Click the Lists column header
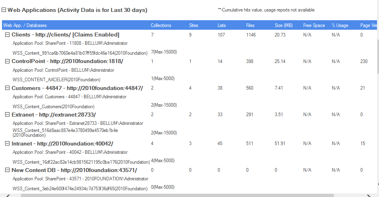The height and width of the screenshot is (197, 379). pyautogui.click(x=222, y=25)
